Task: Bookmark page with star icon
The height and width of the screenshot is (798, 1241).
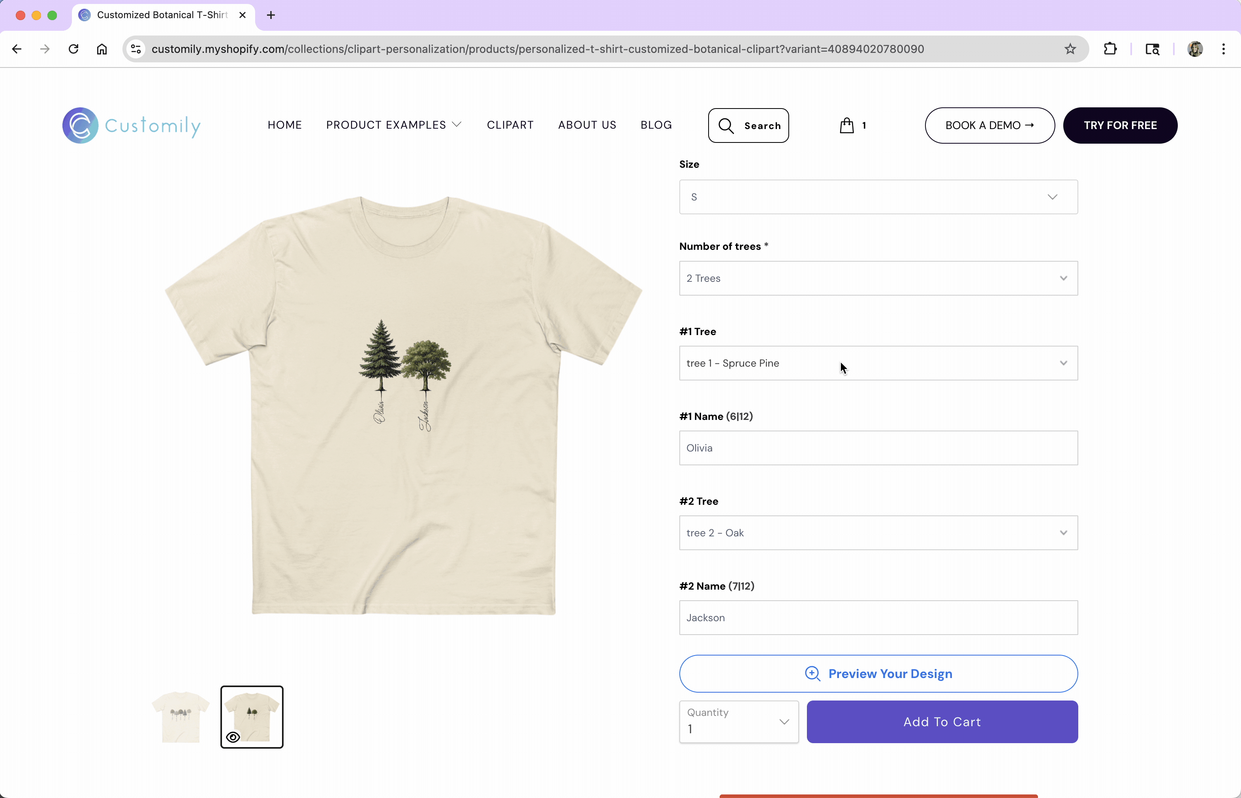Action: (x=1070, y=49)
